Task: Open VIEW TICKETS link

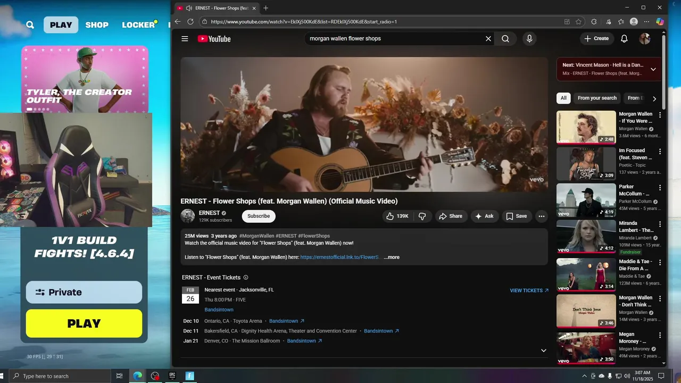Action: click(x=529, y=290)
